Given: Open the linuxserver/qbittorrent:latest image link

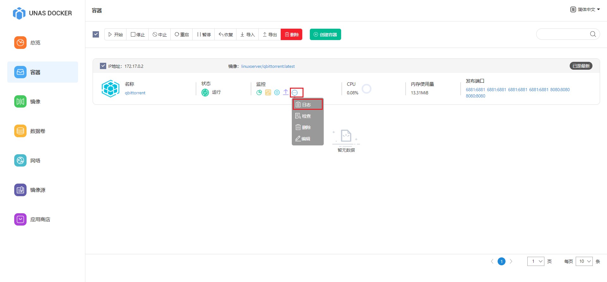Looking at the screenshot, I should click(268, 66).
